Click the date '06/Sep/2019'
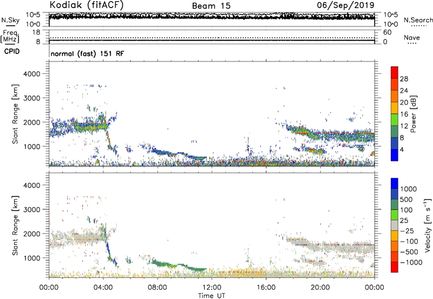433x299 pixels. click(345, 5)
